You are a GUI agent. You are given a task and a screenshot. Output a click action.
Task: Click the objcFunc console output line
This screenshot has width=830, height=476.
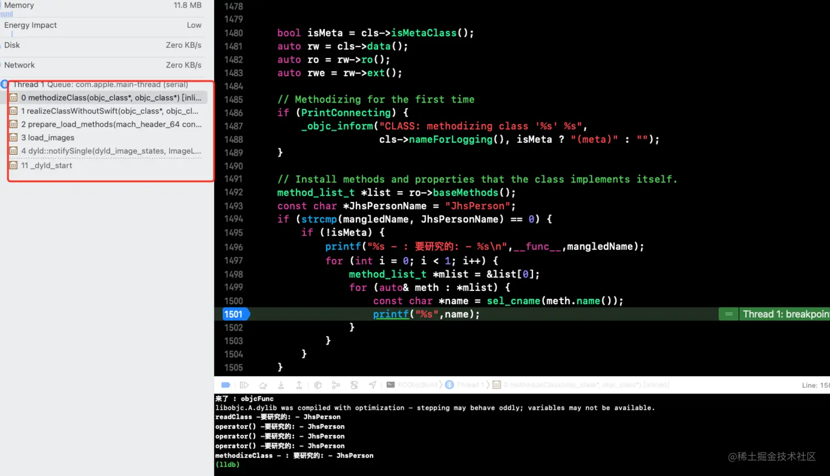pos(244,399)
